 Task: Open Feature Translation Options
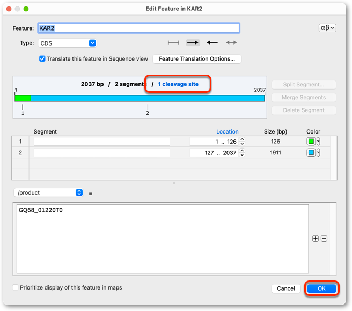tap(197, 59)
